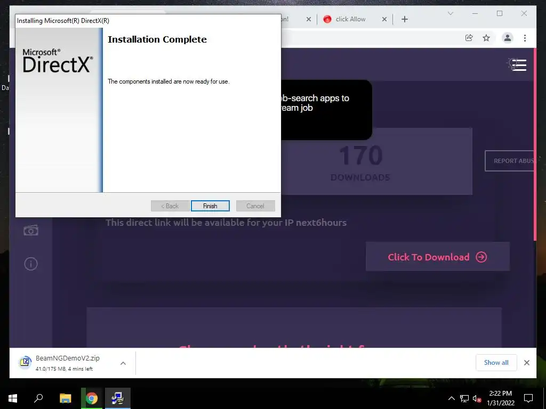Open a new Chrome tab

404,19
